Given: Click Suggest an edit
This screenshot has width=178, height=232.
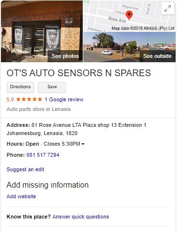Looking at the screenshot, I should (x=25, y=169).
